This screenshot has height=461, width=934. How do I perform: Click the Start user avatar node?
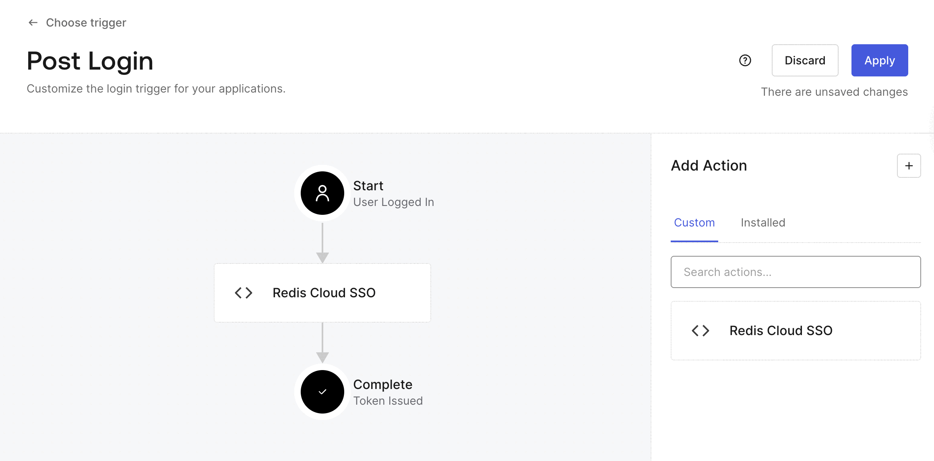[x=322, y=193]
